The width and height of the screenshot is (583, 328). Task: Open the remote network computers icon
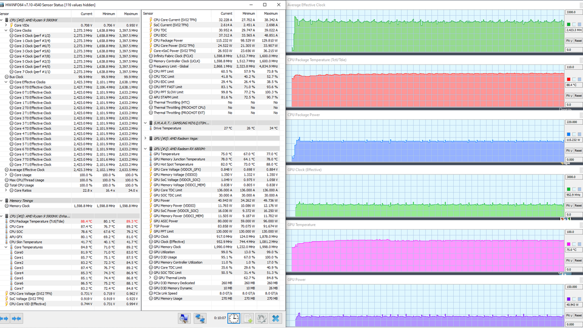coord(200,318)
